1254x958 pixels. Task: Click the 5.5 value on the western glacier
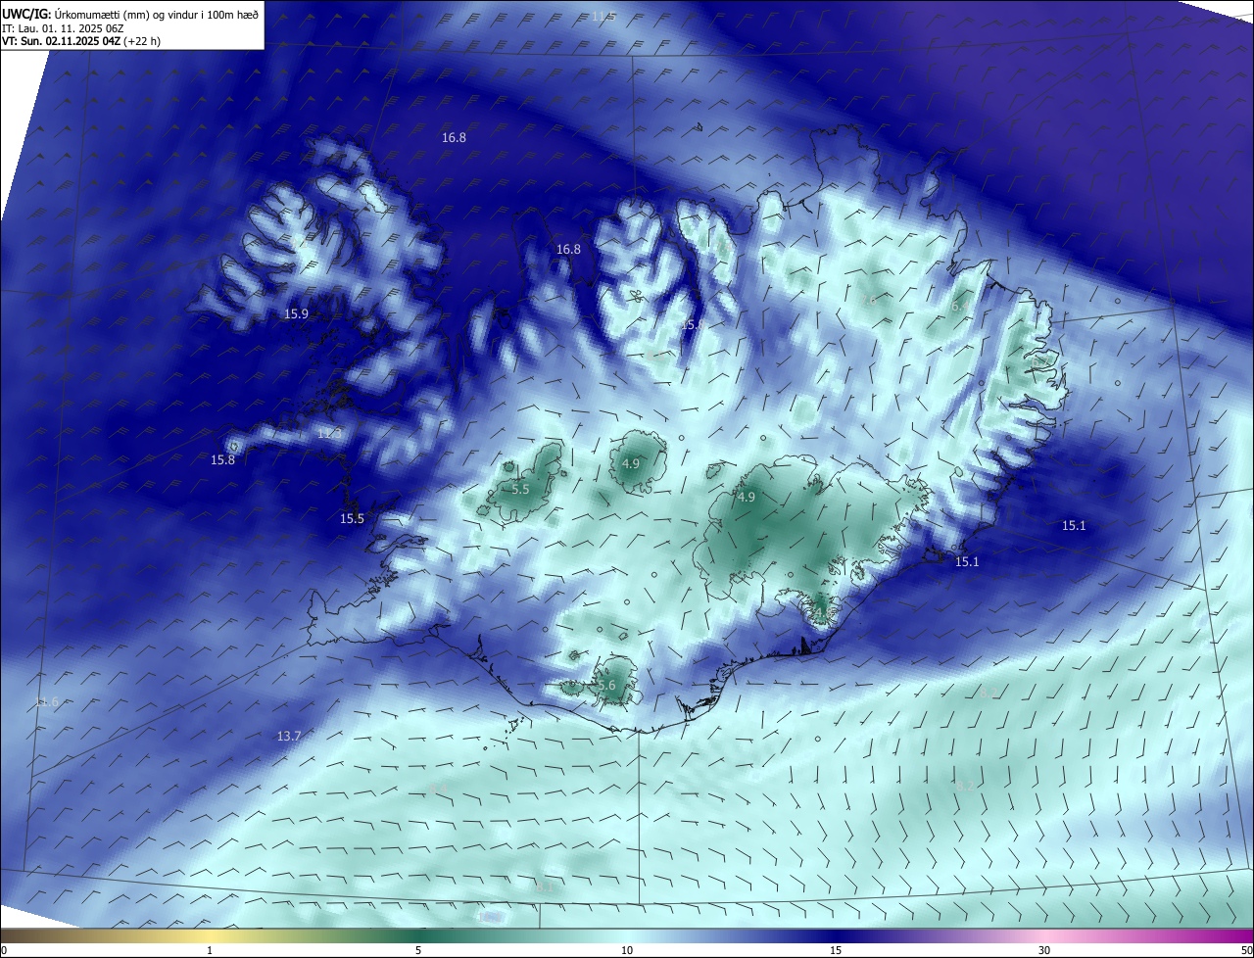[521, 489]
